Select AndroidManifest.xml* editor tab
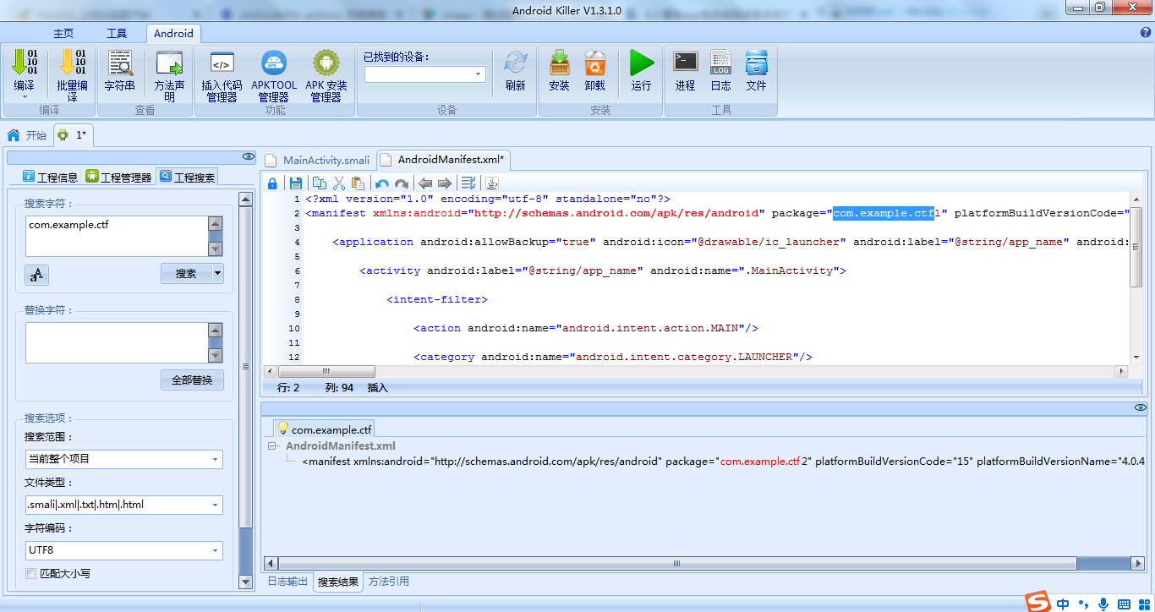 point(442,159)
